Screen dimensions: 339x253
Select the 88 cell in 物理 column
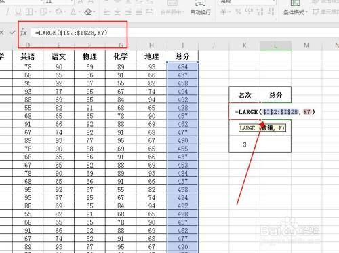(x=89, y=149)
